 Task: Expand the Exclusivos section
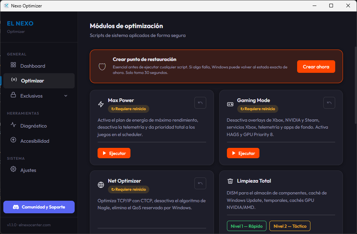(x=39, y=96)
